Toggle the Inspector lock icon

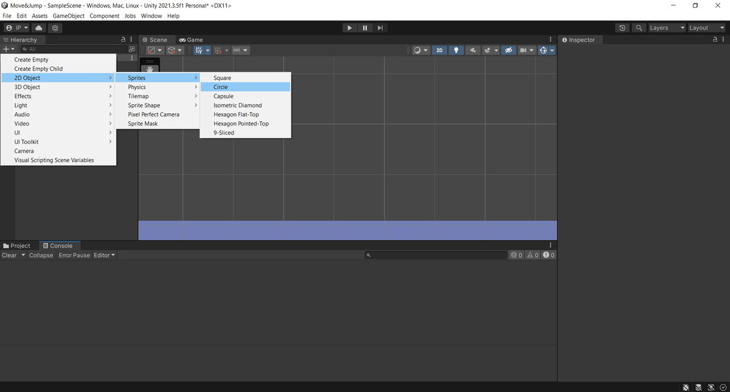715,40
